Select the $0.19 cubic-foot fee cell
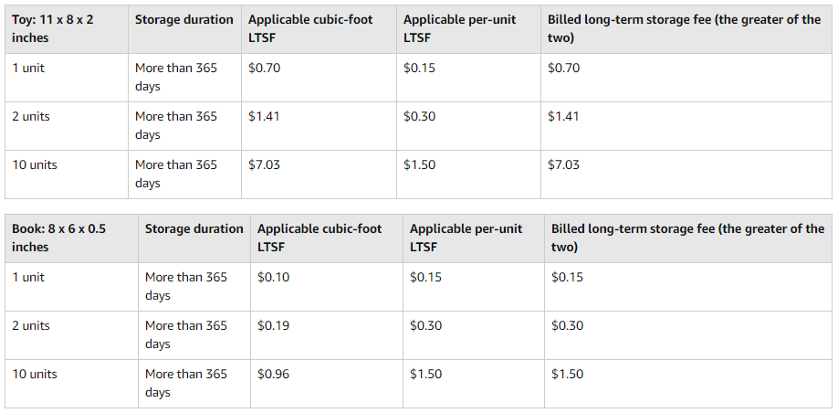The height and width of the screenshot is (413, 838). (x=273, y=325)
